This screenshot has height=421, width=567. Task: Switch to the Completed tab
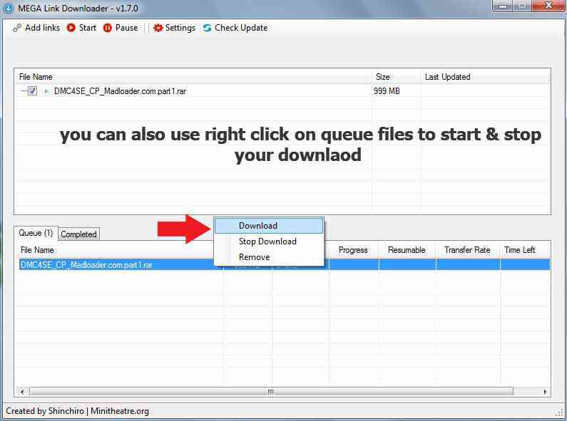click(78, 234)
